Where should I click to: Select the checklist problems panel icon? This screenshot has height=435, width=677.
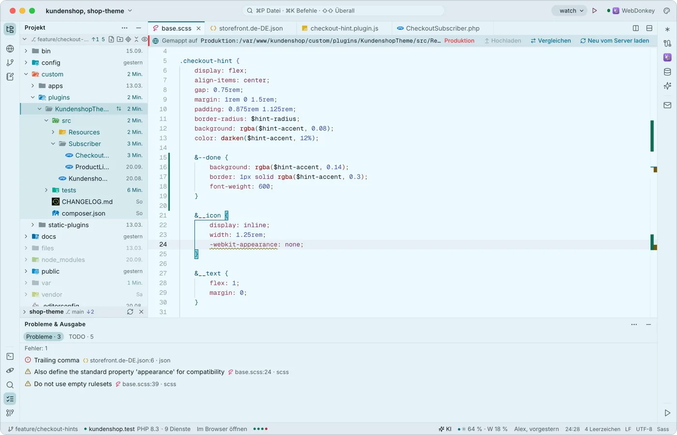[x=10, y=399]
